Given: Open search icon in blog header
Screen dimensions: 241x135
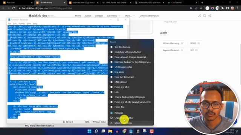Looking at the screenshot, I should pos(204,16).
